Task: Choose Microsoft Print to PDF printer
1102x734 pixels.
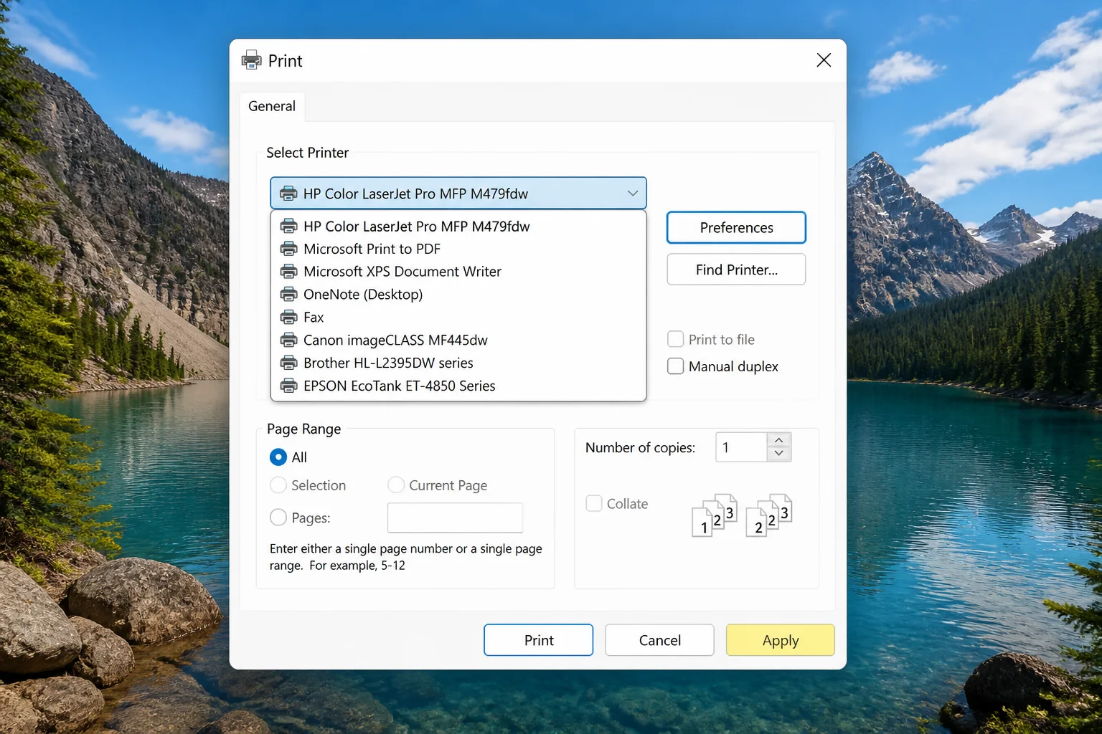Action: pos(458,249)
